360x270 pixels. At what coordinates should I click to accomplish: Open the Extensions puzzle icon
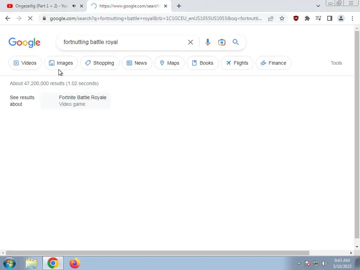307,18
